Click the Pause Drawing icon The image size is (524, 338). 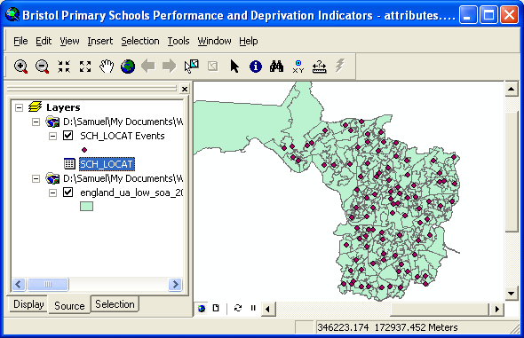point(253,308)
